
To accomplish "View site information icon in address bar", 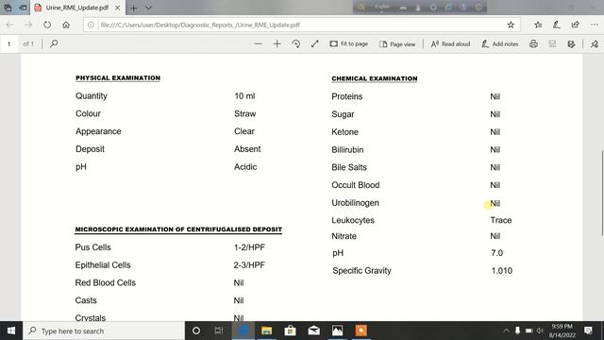I will [x=91, y=25].
